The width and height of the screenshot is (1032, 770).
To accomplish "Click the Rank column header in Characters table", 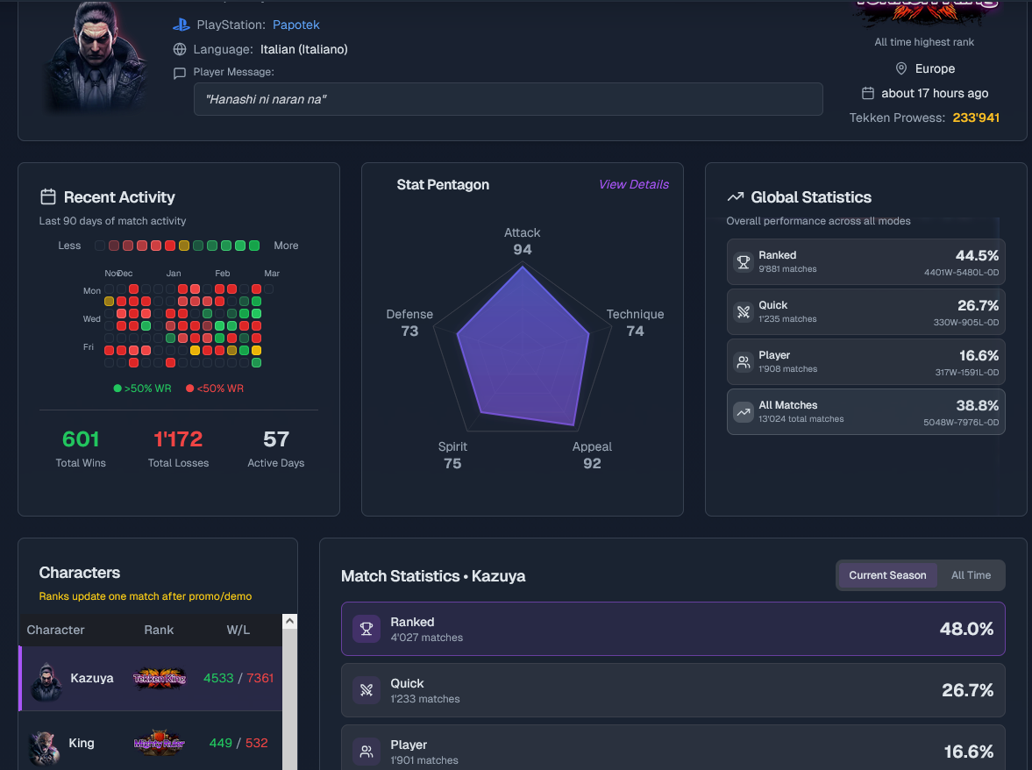I will 159,630.
